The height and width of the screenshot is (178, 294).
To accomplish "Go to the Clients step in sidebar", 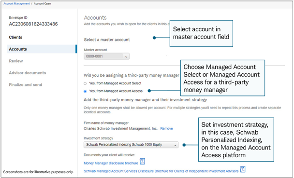I will pyautogui.click(x=15, y=37).
